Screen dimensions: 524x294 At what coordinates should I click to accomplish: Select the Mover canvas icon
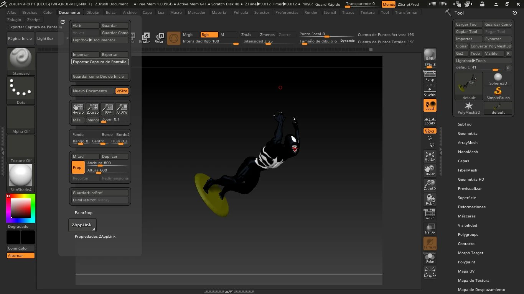[430, 171]
